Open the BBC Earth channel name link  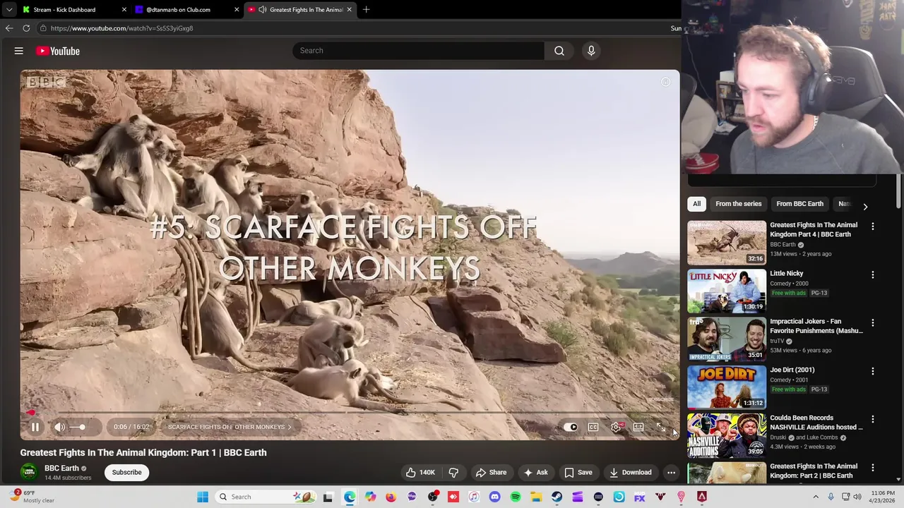(x=61, y=468)
